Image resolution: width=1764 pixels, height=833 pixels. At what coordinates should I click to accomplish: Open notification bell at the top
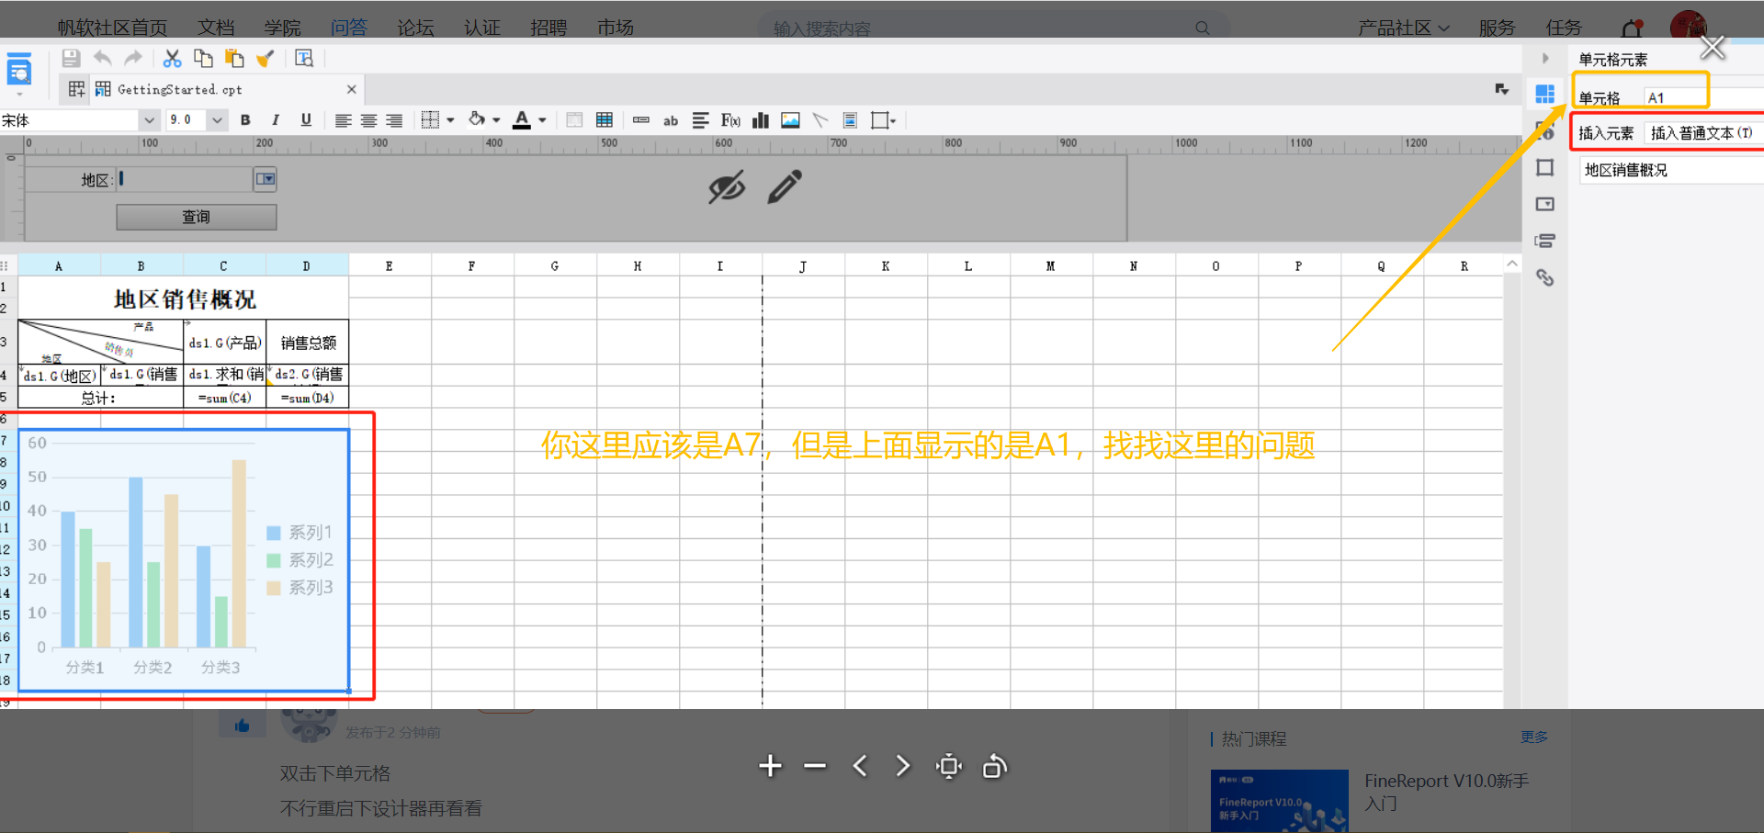coord(1632,28)
